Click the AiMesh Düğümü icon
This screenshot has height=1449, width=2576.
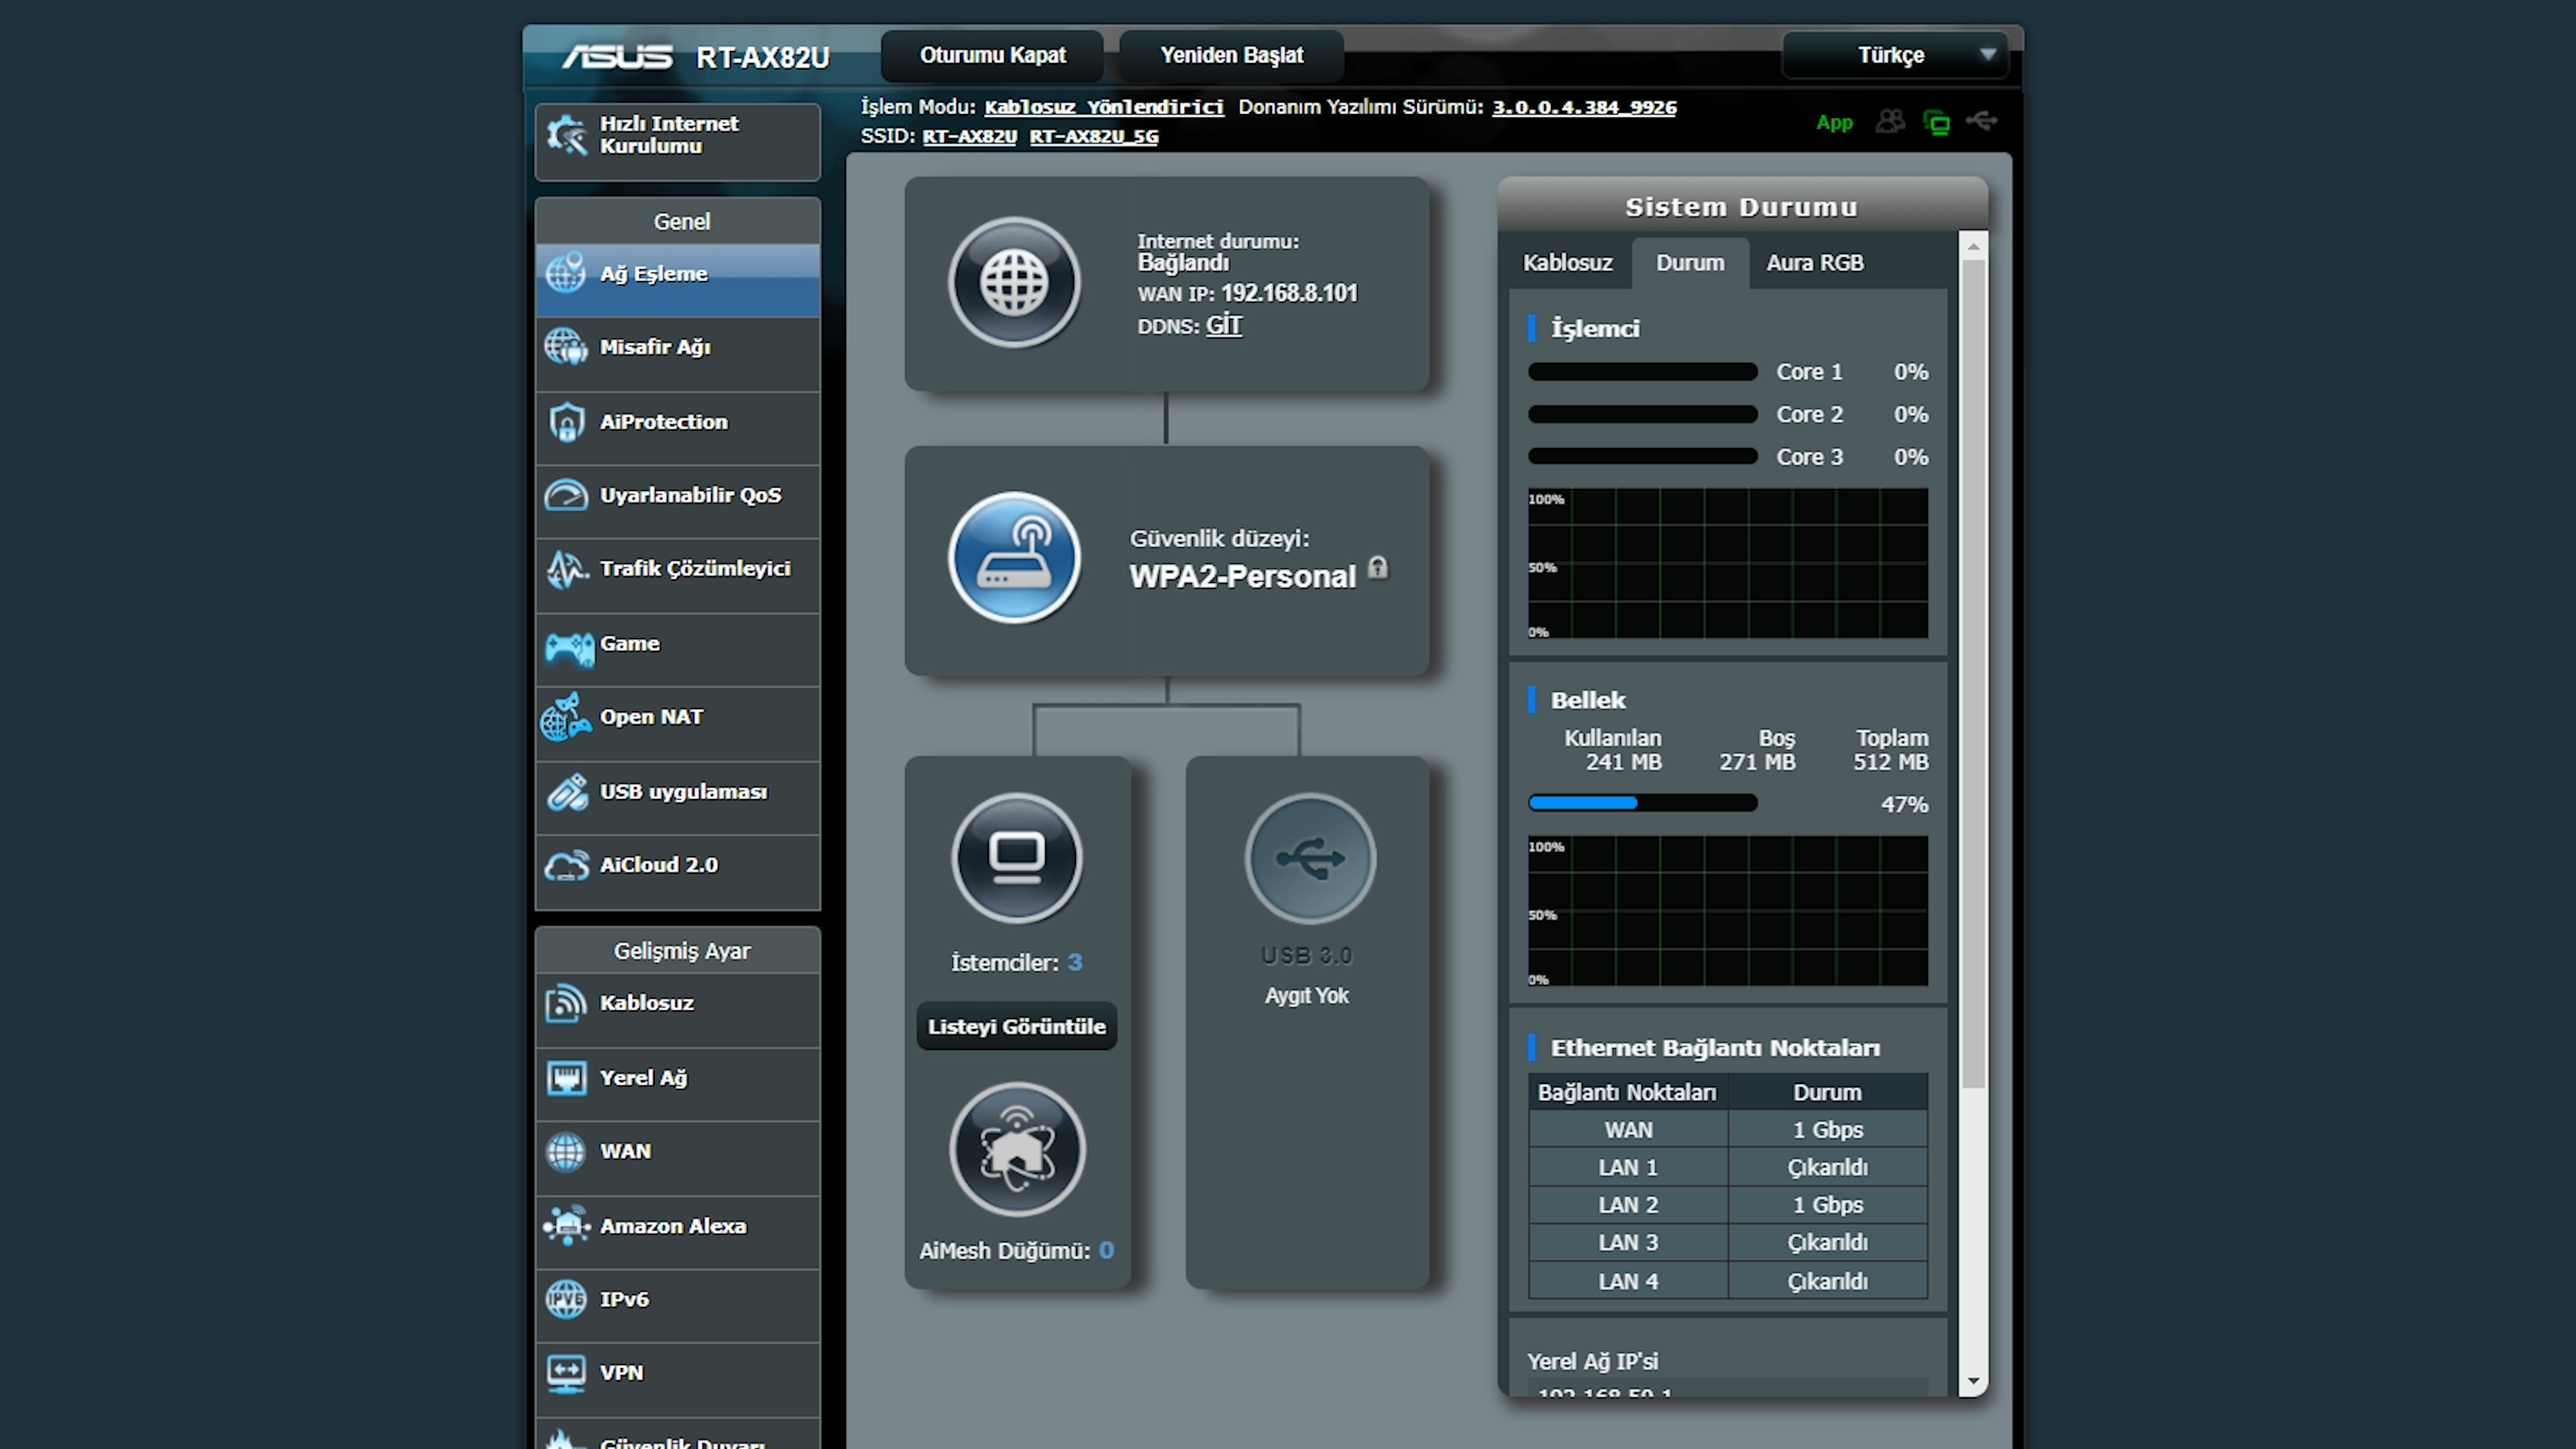[x=1016, y=1150]
